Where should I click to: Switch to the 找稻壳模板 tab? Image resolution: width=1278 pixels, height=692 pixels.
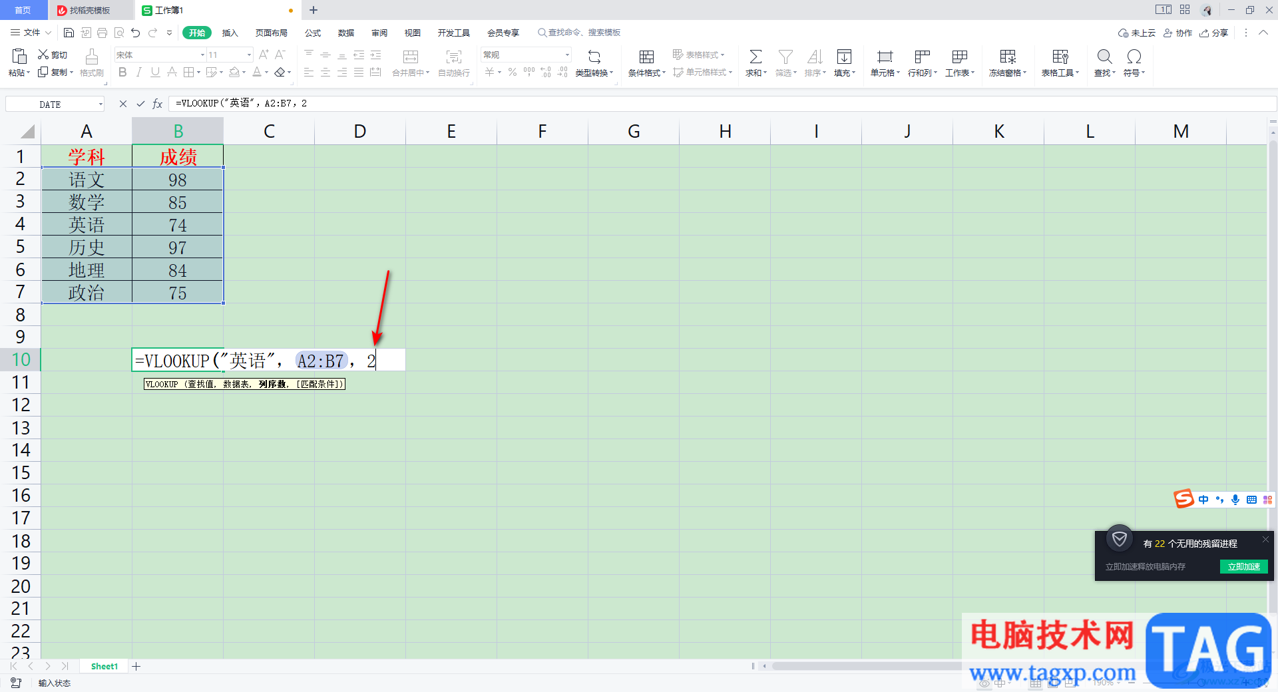coord(90,10)
